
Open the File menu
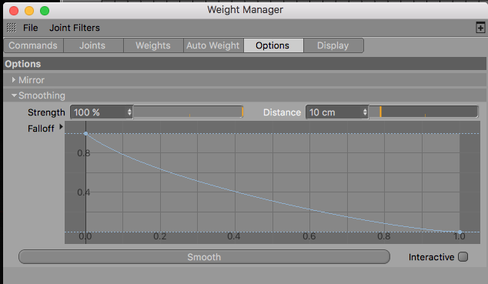click(x=31, y=28)
